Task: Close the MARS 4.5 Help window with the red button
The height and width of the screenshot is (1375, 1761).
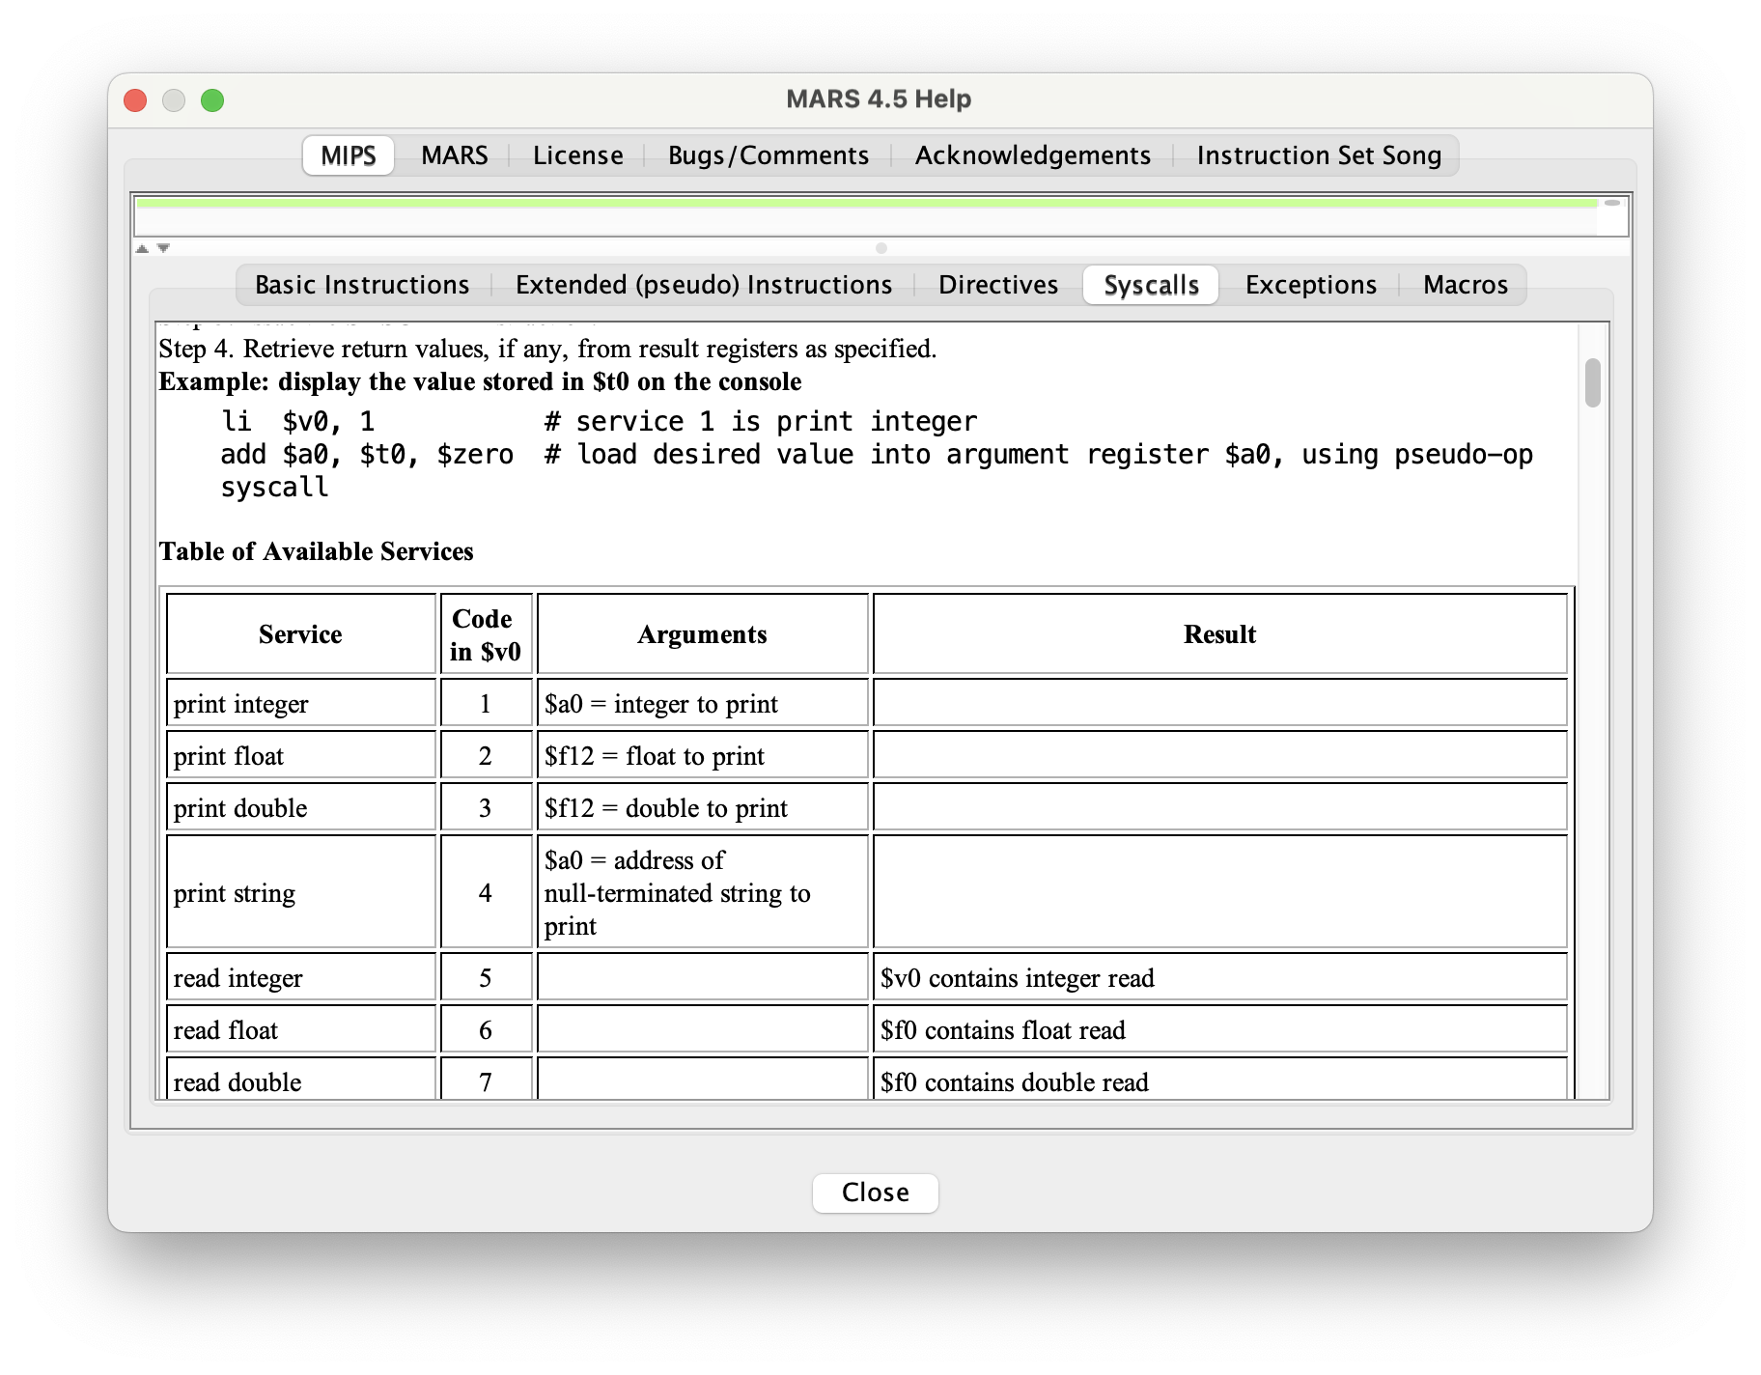Action: pyautogui.click(x=135, y=100)
